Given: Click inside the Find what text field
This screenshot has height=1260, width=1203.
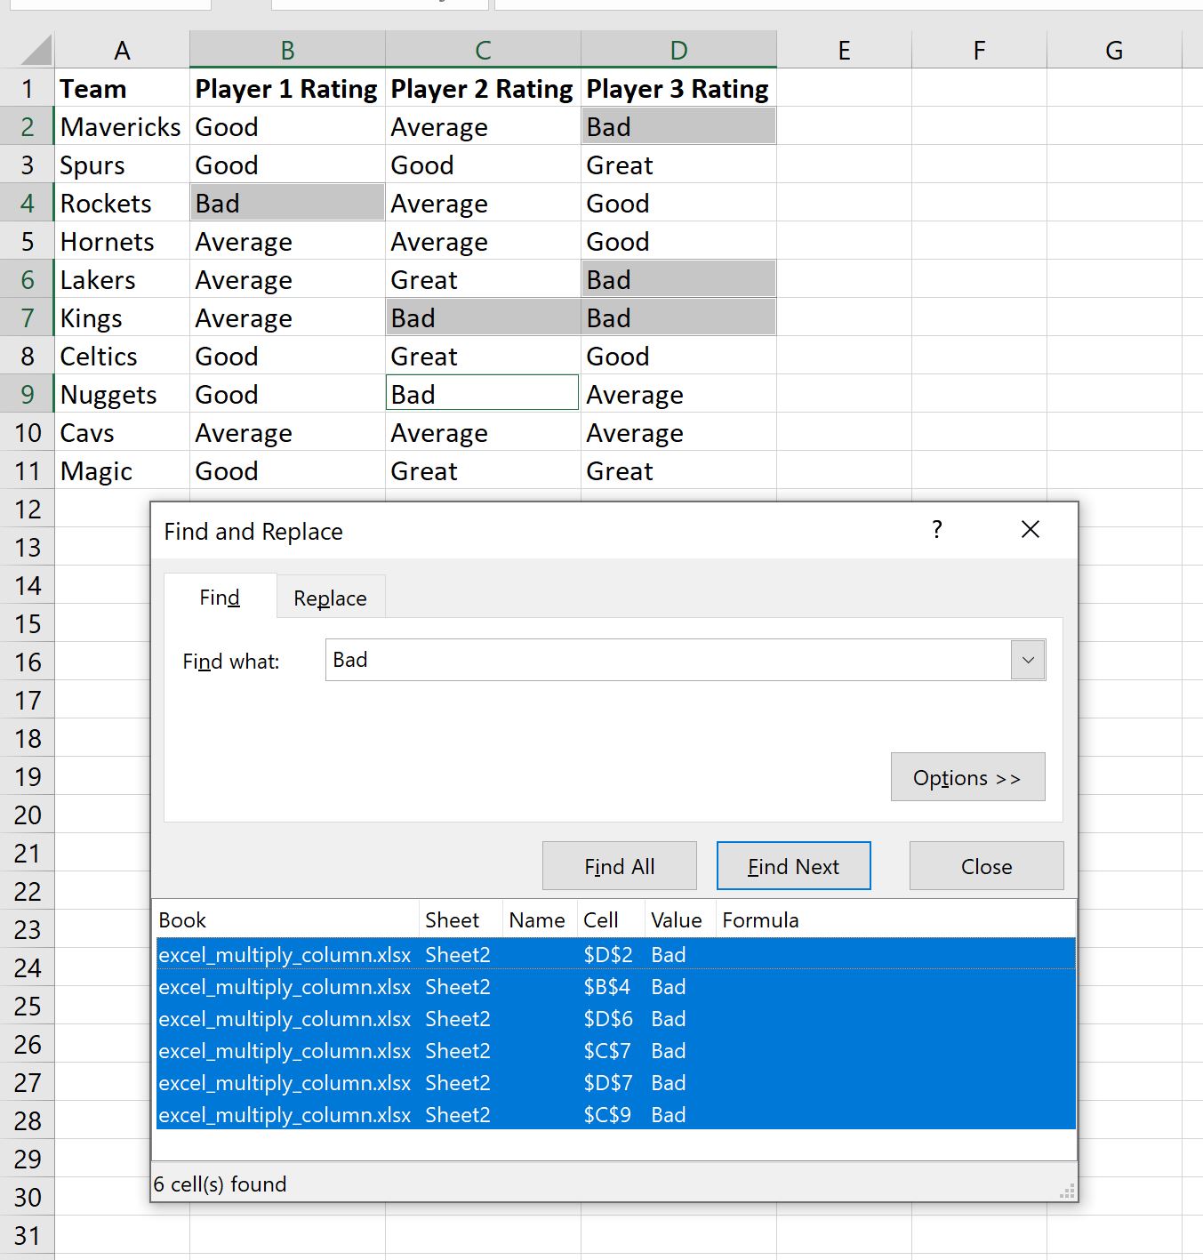Looking at the screenshot, I should 669,660.
